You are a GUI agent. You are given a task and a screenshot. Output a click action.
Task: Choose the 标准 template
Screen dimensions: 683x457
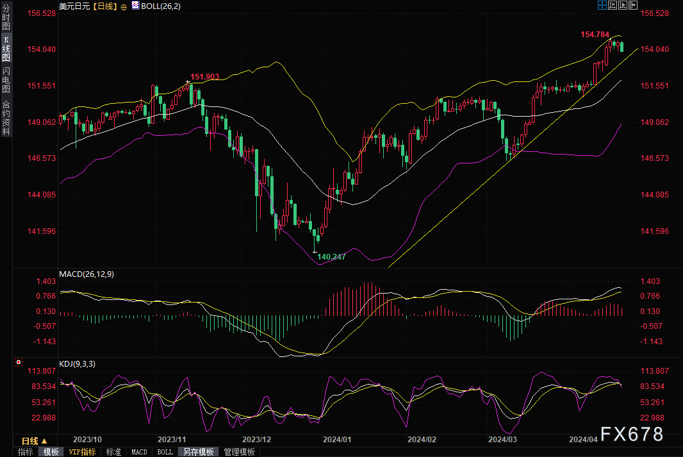pos(113,452)
